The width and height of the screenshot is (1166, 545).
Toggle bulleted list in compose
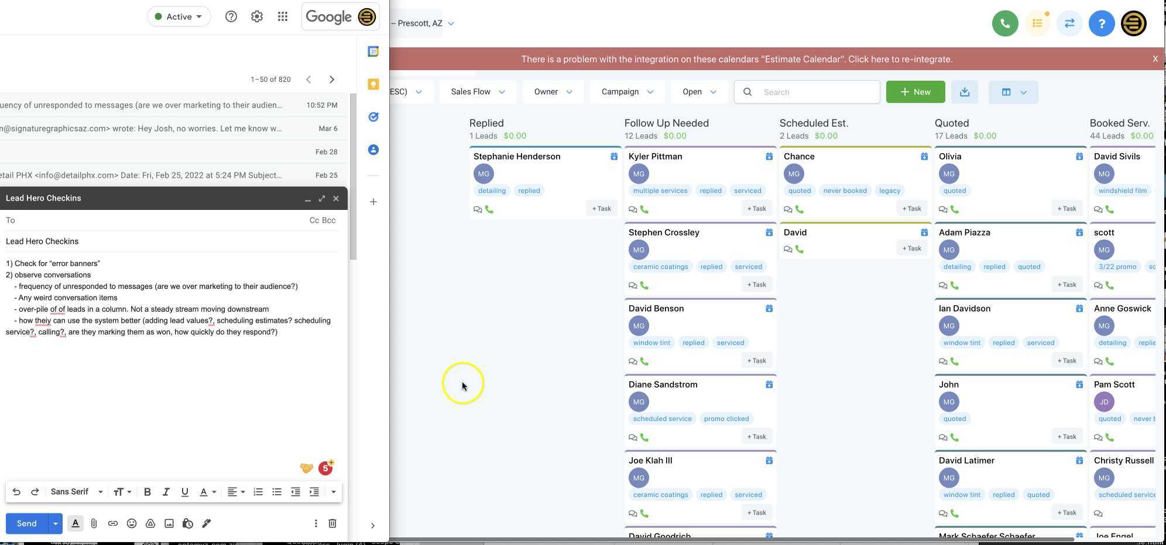277,492
